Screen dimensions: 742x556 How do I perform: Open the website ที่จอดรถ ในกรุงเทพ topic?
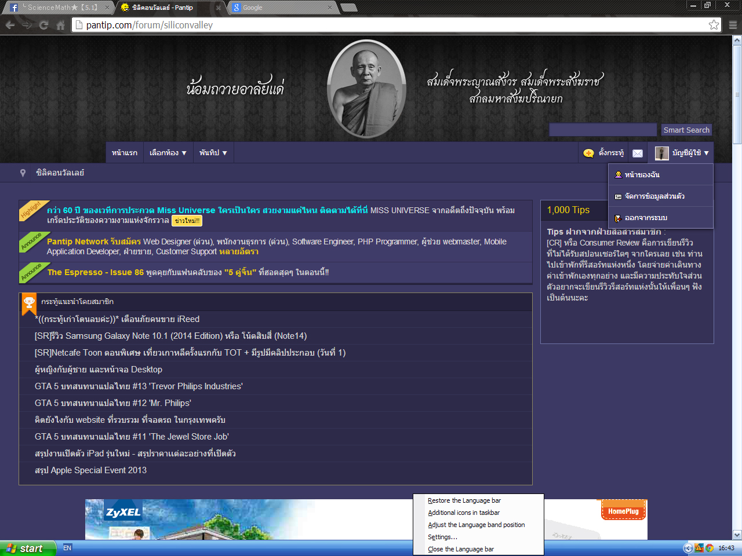click(x=130, y=420)
